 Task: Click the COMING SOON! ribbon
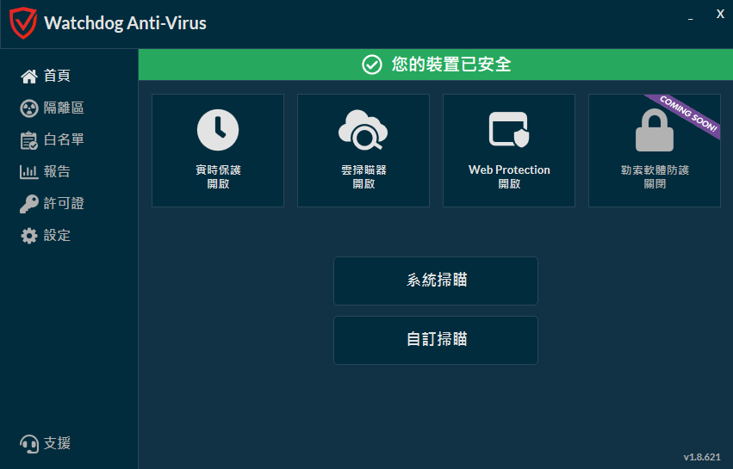pos(688,114)
